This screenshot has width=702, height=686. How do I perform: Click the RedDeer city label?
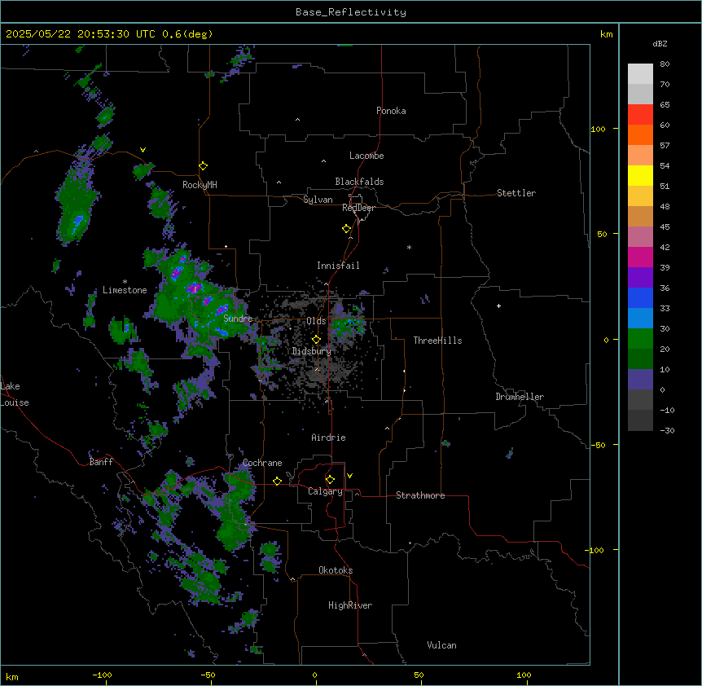click(x=358, y=208)
